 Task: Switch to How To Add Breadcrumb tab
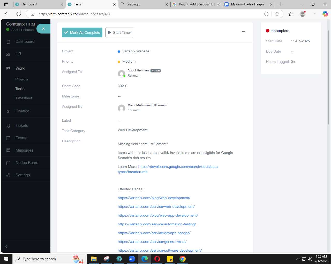tap(197, 4)
